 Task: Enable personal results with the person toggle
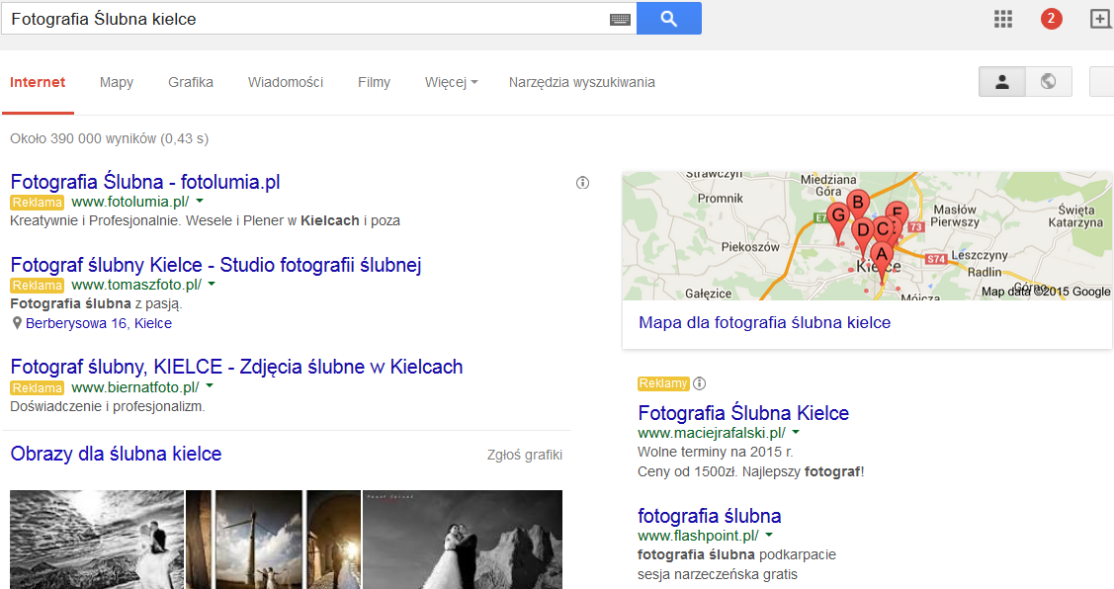(1001, 81)
